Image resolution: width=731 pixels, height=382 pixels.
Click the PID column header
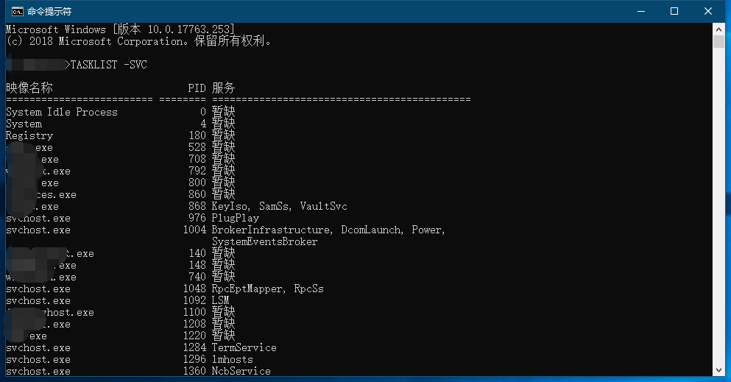coord(197,88)
